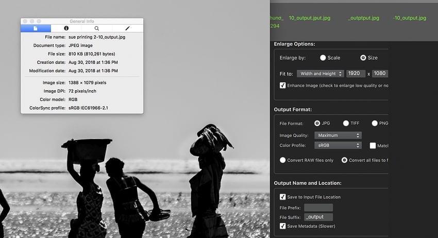The width and height of the screenshot is (438, 238).
Task: Open the General Info document tab
Action: point(36,28)
